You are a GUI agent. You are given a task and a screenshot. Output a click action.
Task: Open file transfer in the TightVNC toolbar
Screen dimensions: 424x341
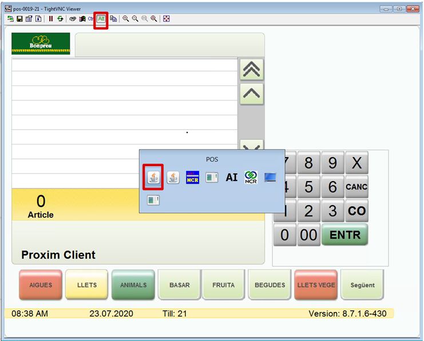pyautogui.click(x=113, y=19)
